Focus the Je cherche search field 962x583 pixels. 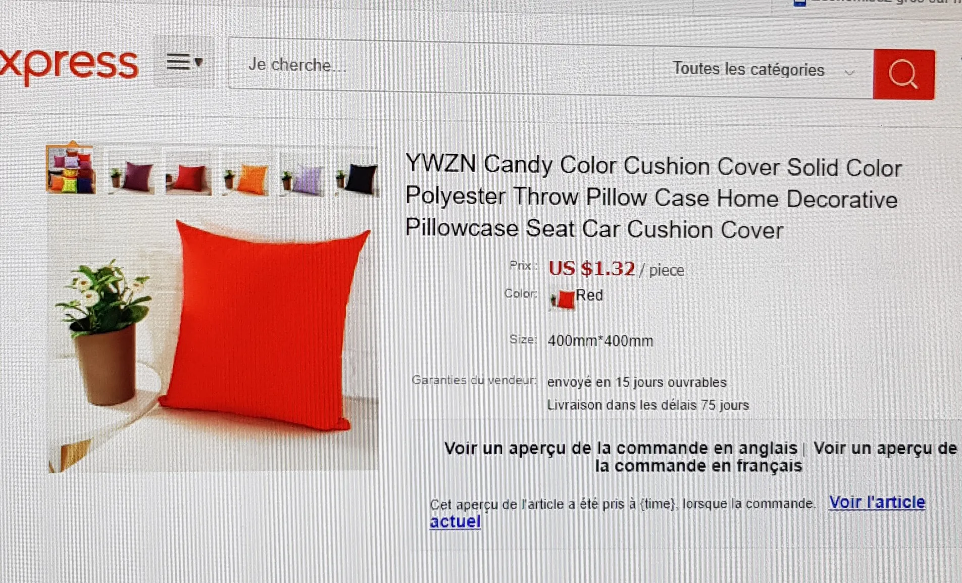click(440, 65)
